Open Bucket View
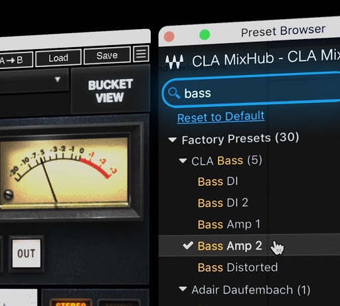Viewport: 340px width, 306px height. 110,91
